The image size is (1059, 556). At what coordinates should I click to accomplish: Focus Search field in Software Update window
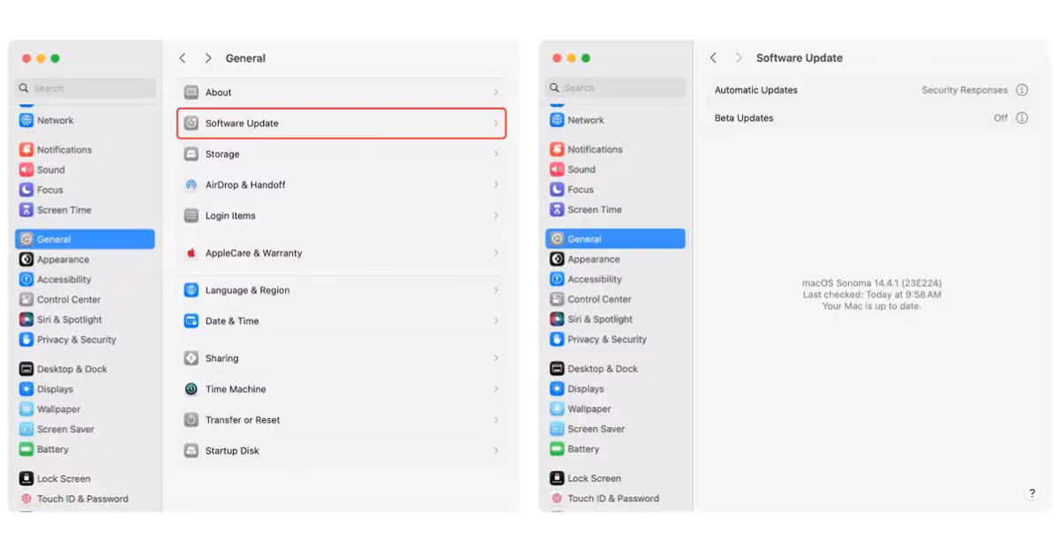point(615,88)
